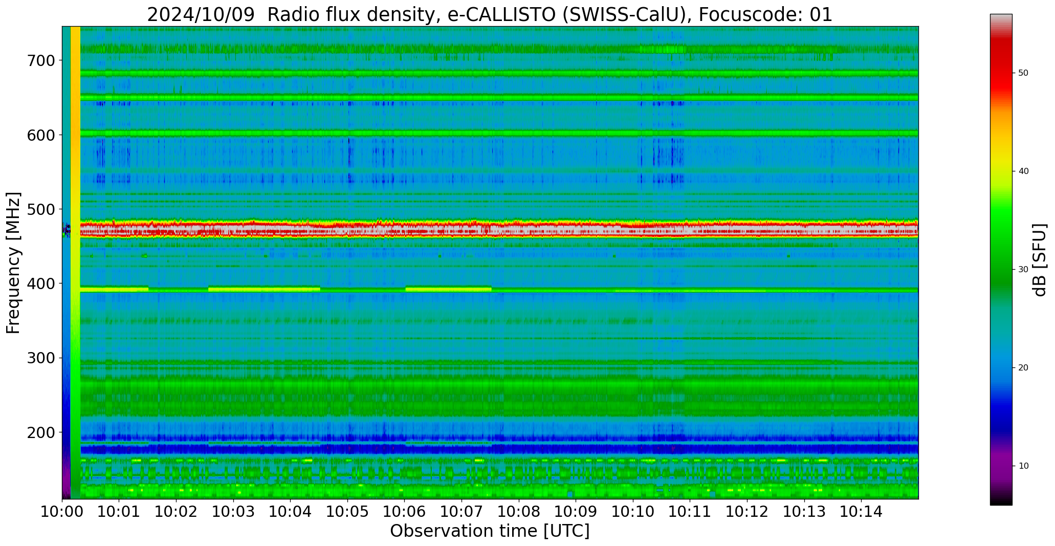1055x546 pixels.
Task: Click the red region of the colorbar
Action: coord(1001,67)
